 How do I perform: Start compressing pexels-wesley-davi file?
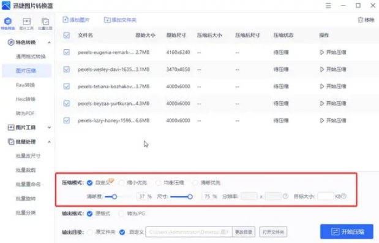(333, 69)
